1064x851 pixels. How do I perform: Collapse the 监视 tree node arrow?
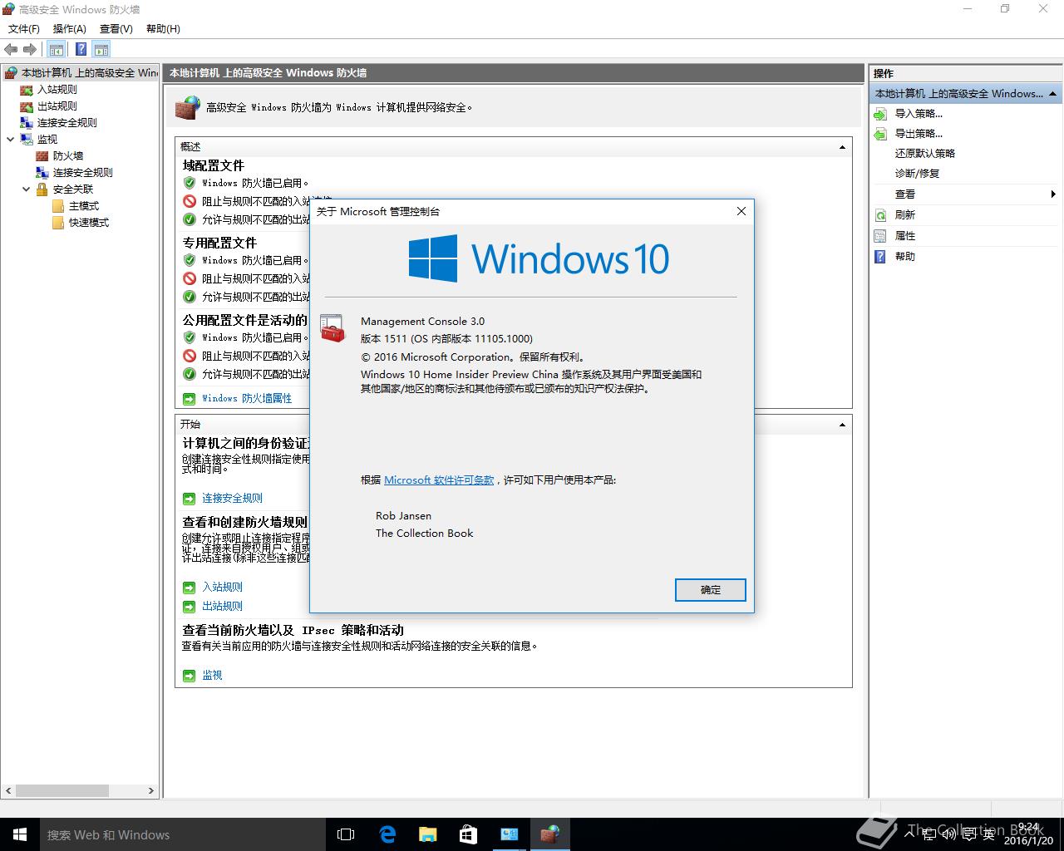[x=11, y=140]
